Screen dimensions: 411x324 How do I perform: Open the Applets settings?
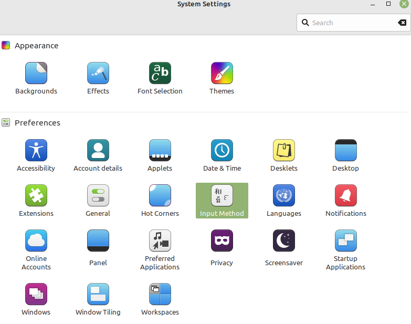(160, 151)
